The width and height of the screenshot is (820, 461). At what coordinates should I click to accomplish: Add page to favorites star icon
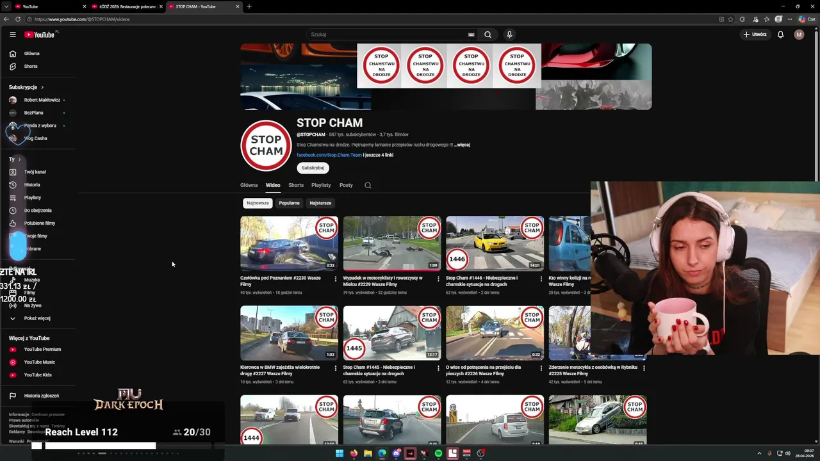pos(730,19)
